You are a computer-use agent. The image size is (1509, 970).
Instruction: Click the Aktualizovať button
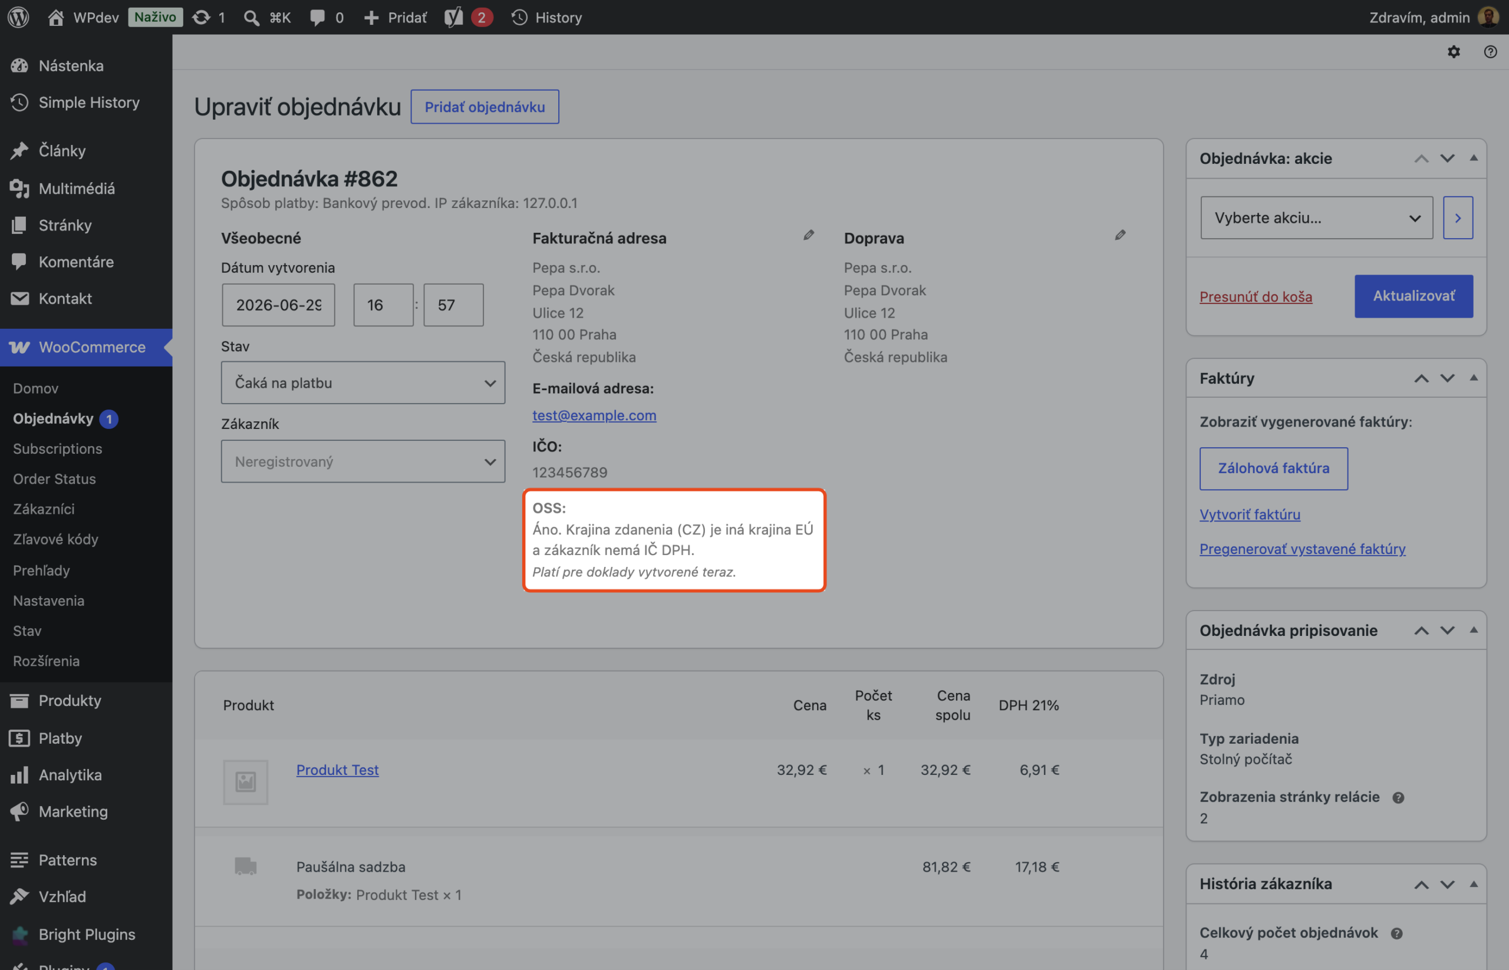[1414, 296]
